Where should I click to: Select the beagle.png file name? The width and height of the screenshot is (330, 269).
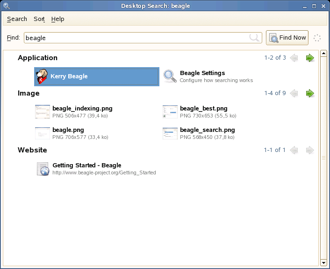point(68,130)
